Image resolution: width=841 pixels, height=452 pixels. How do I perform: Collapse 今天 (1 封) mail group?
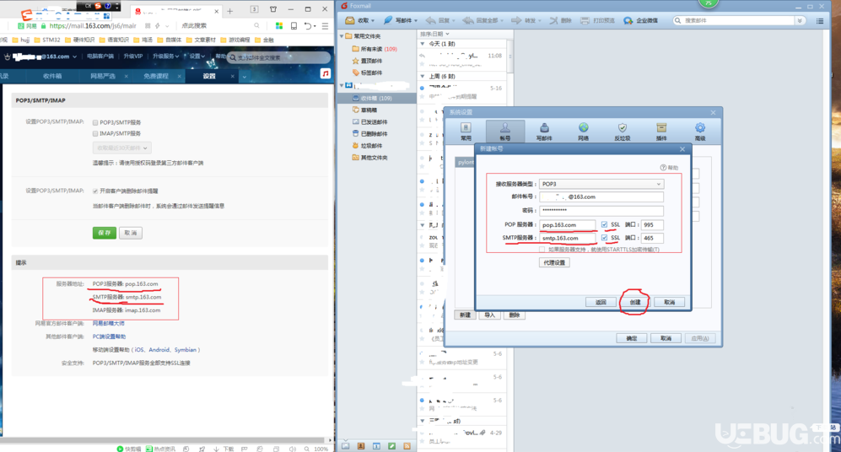coord(423,44)
